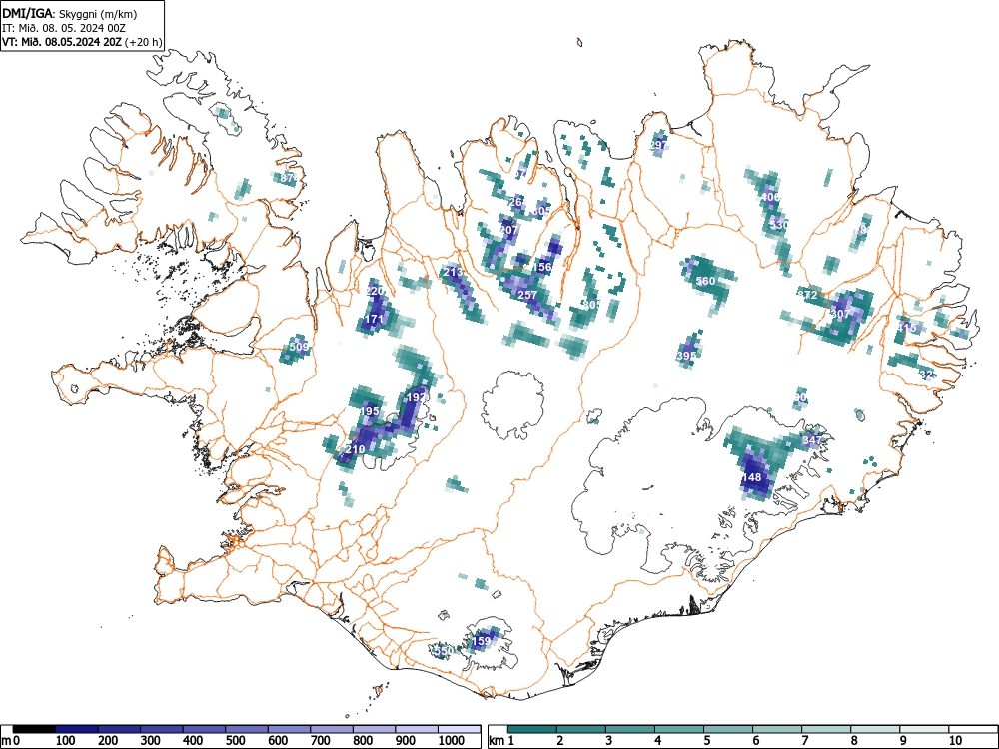The image size is (999, 749).
Task: Click the 560 value label
Action: click(706, 281)
